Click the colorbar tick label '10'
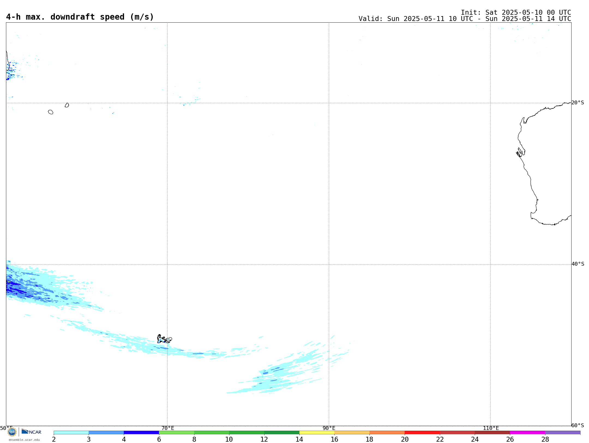 [229, 439]
